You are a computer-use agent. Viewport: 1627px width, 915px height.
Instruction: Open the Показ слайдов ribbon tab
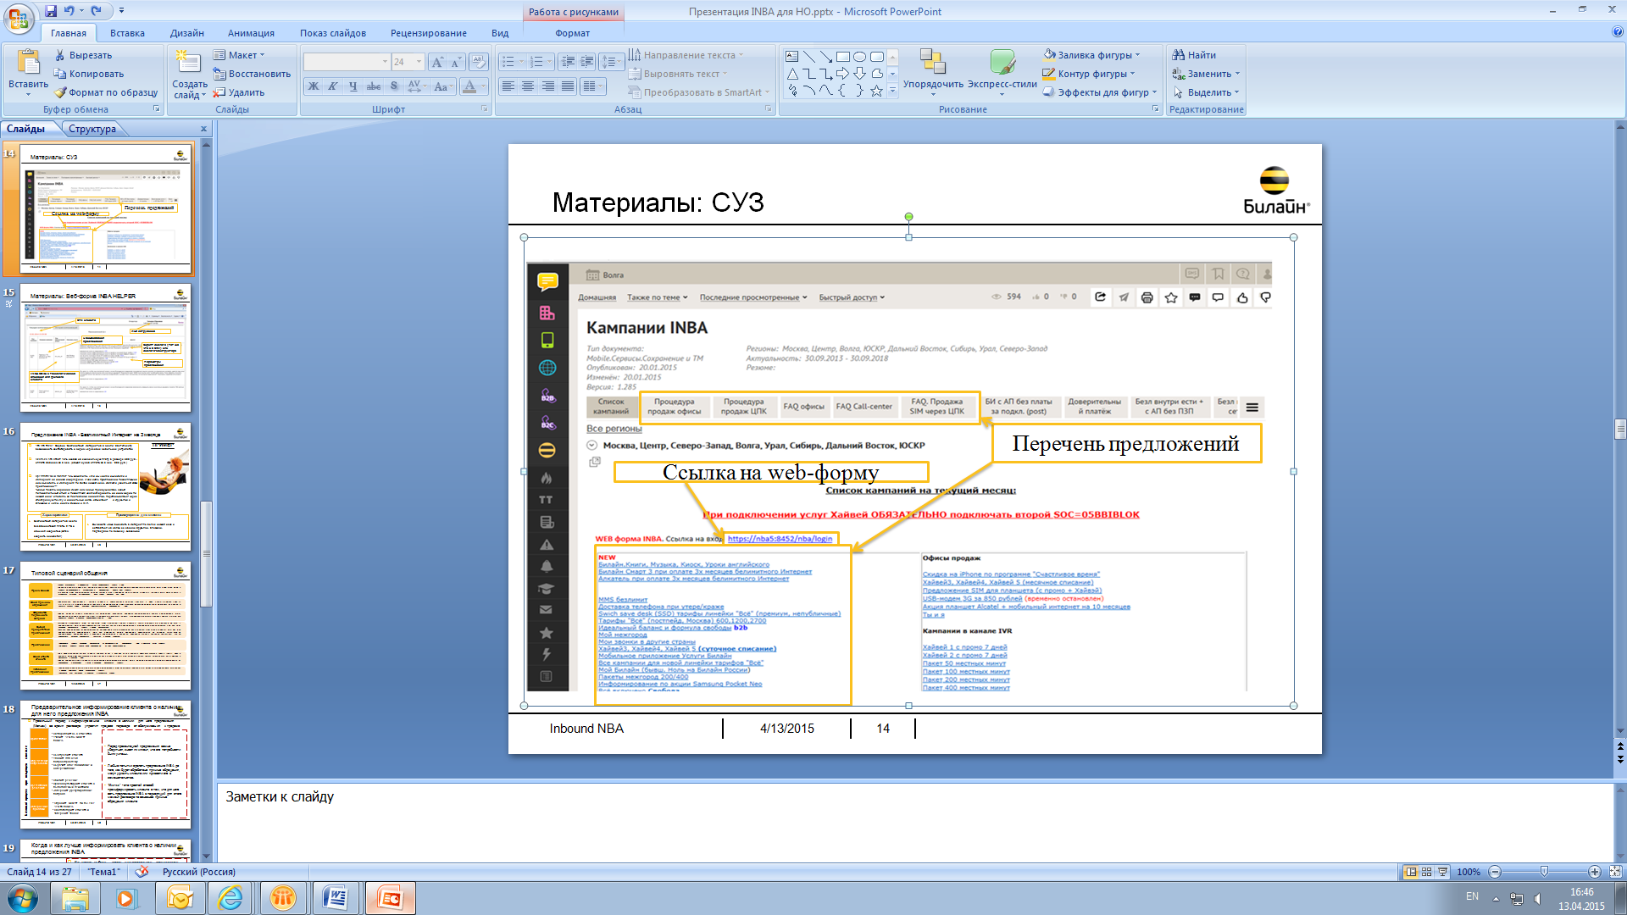(333, 33)
